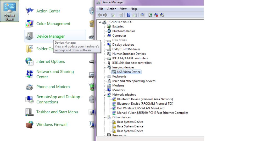
Task: Click Update Driver Software toolbar icon
Action: click(x=150, y=15)
